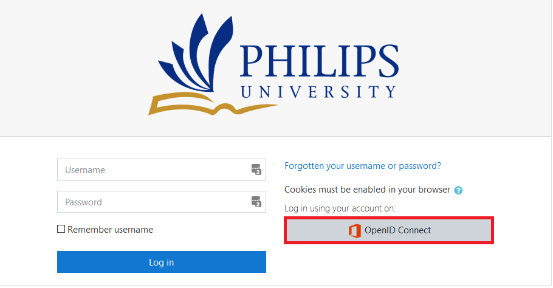Focus the Username input field
553x288 pixels.
click(162, 170)
